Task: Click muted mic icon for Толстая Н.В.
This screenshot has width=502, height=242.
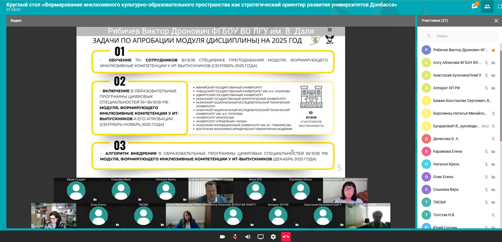Action: [494, 215]
